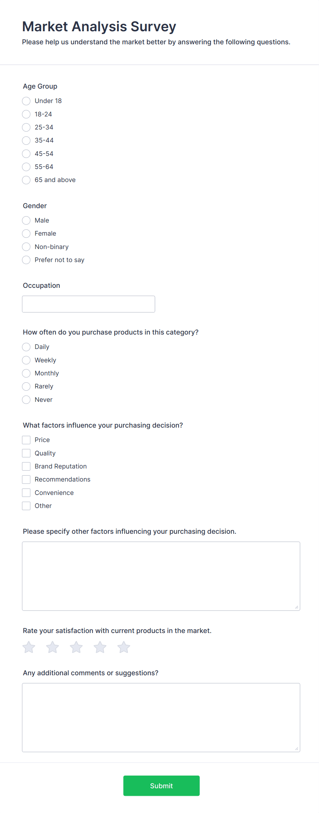
Task: Click the additional comments text area
Action: coord(161,718)
